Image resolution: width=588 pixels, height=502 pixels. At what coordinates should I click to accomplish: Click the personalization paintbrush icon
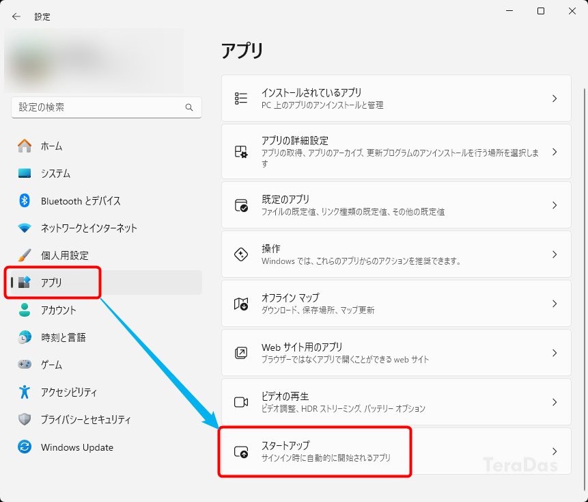point(25,255)
